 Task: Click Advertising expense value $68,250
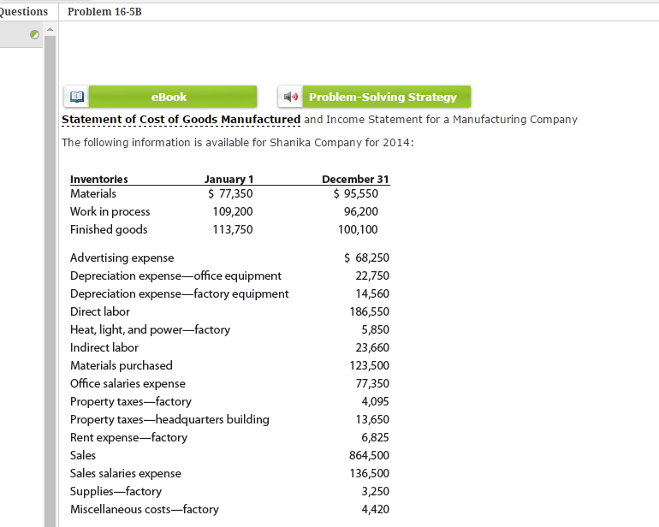click(366, 258)
